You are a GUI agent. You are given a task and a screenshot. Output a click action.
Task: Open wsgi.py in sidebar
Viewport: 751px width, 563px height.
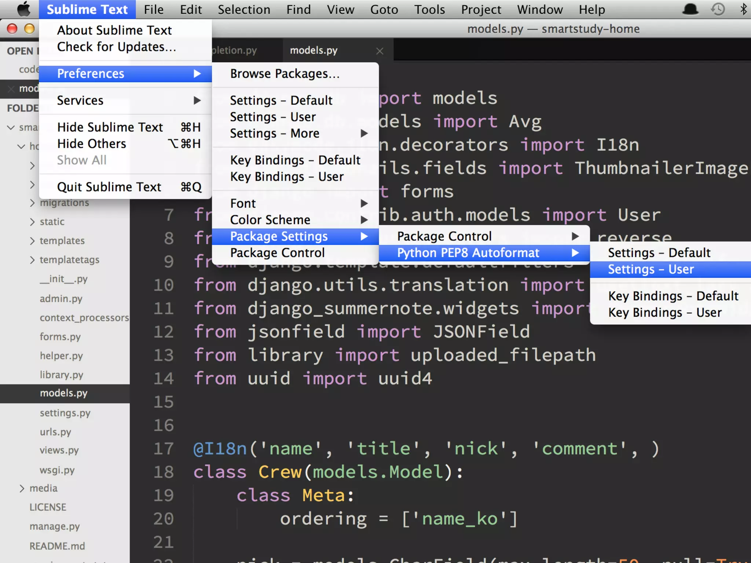click(57, 470)
